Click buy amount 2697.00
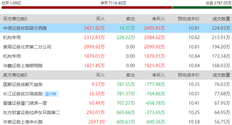 click(96, 122)
